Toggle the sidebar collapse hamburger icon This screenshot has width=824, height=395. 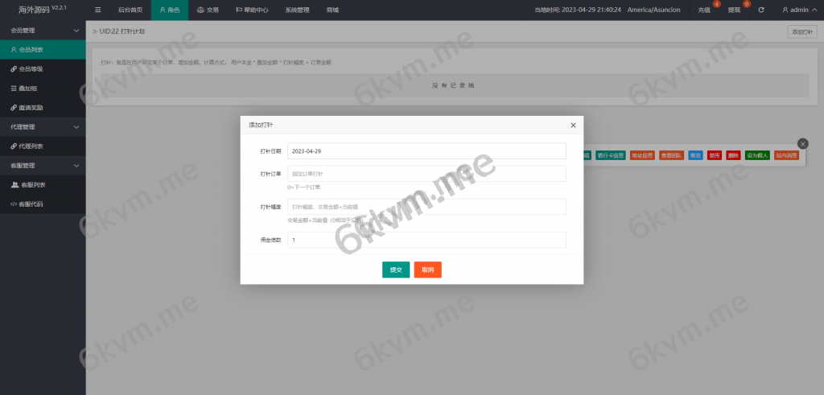97,10
